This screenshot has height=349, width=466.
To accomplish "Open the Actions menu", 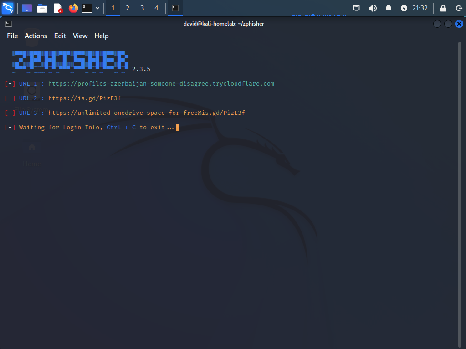I will tap(36, 36).
